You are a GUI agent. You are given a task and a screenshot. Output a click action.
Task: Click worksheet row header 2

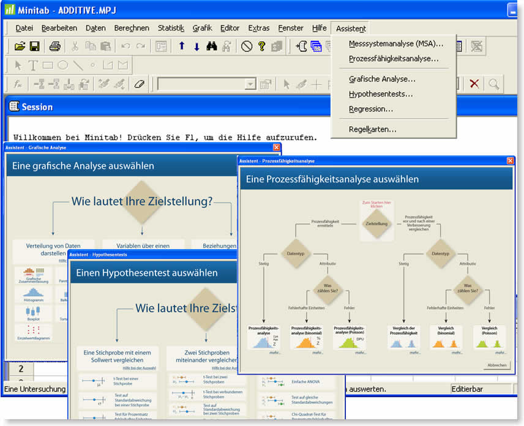pos(21,368)
